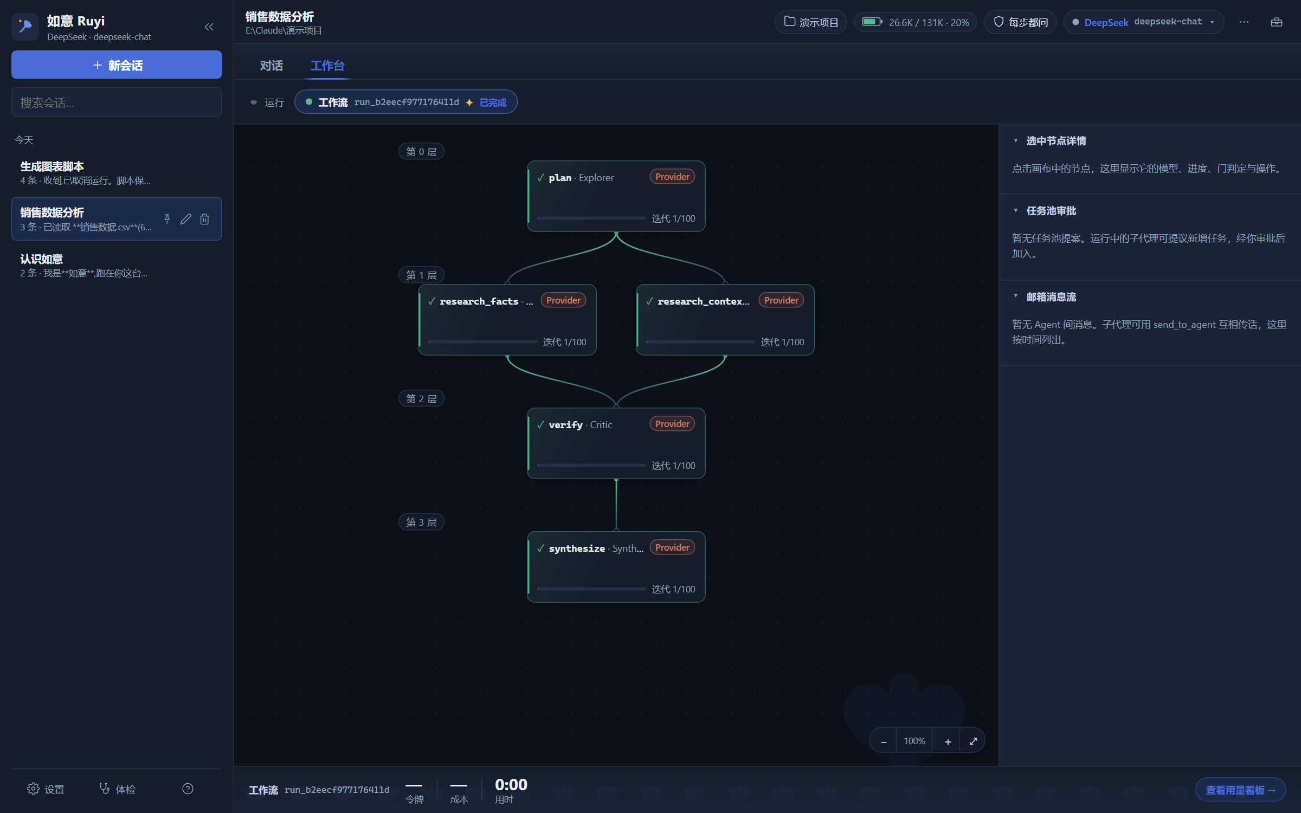Click the Ruyi app logo
The height and width of the screenshot is (813, 1301).
[25, 27]
